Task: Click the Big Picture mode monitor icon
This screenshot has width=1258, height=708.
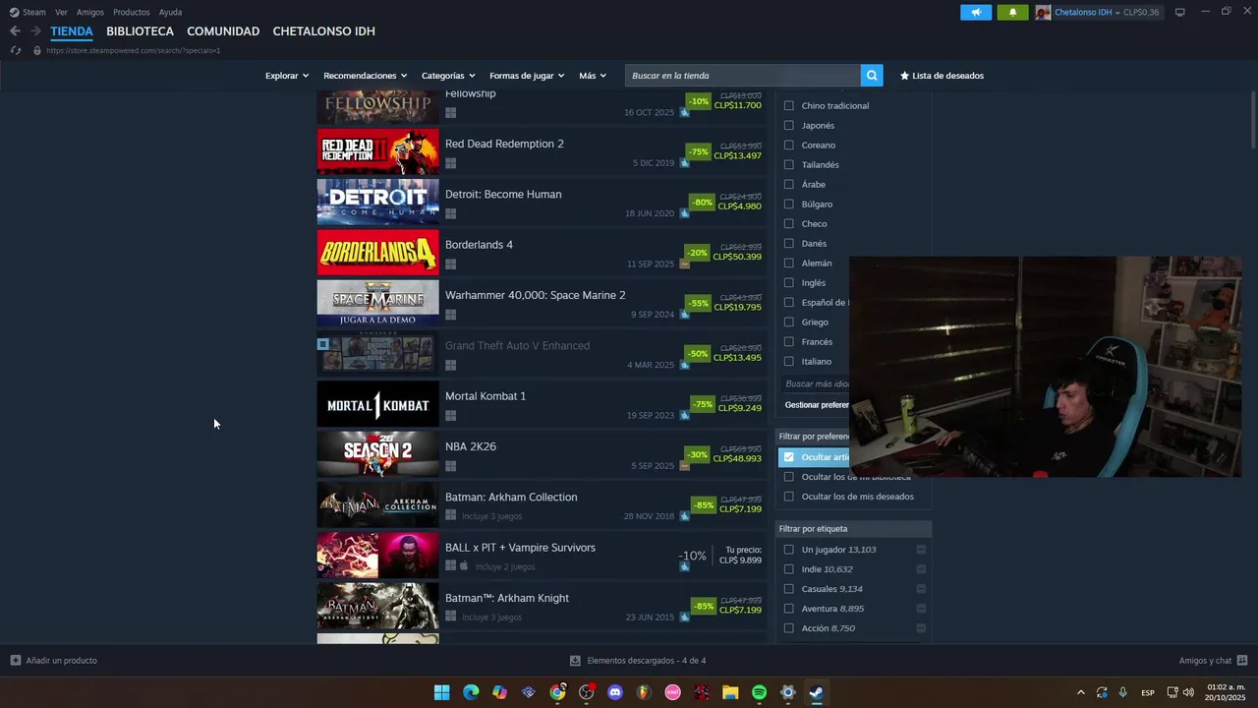Action: pos(1180,12)
